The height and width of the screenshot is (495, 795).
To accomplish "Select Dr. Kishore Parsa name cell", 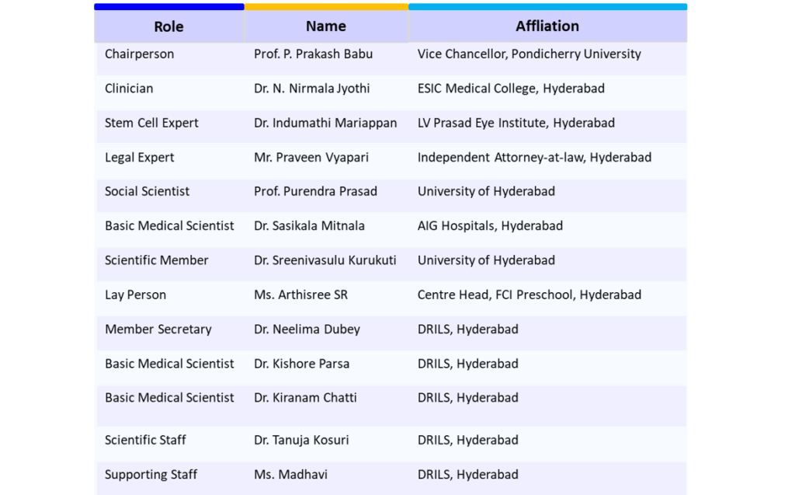I will [x=302, y=364].
